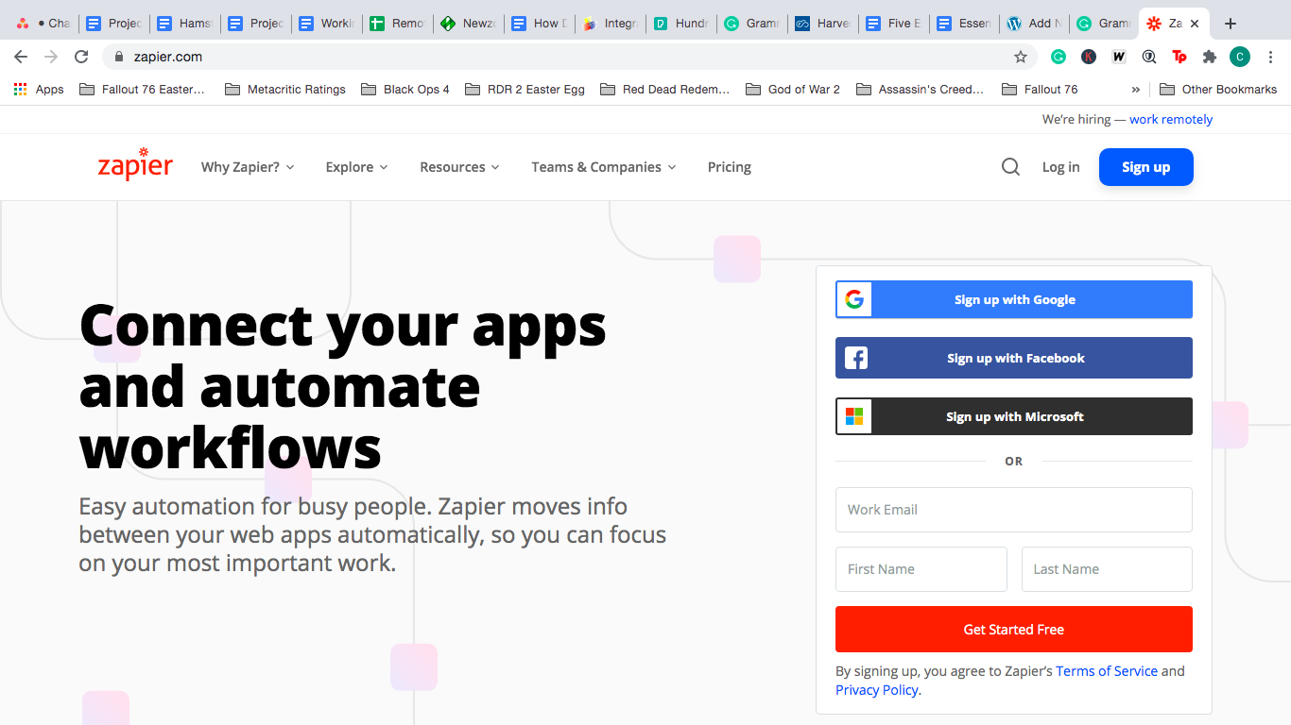Open the Assassin's Creed... bookmark folder
Viewport: 1291px width, 725px height.
(921, 90)
